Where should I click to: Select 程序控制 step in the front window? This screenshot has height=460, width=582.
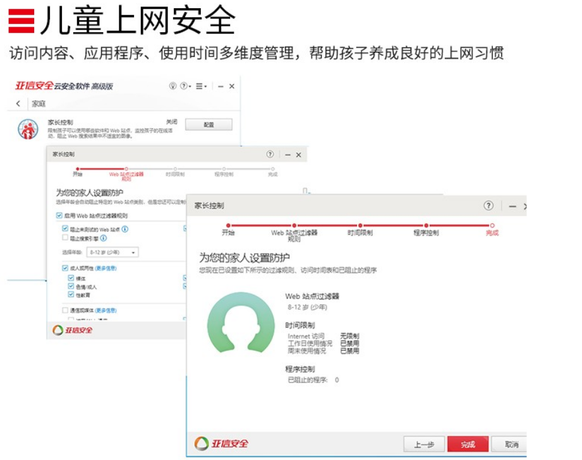tap(426, 230)
